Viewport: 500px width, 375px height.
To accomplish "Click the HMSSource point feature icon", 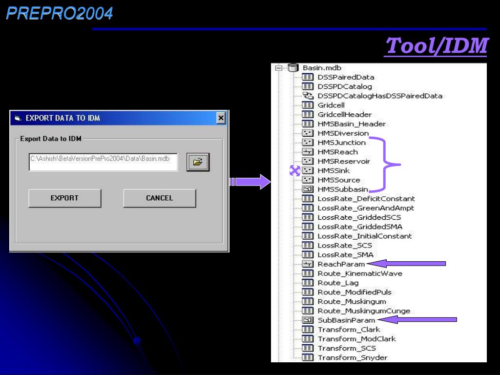I will pos(308,180).
